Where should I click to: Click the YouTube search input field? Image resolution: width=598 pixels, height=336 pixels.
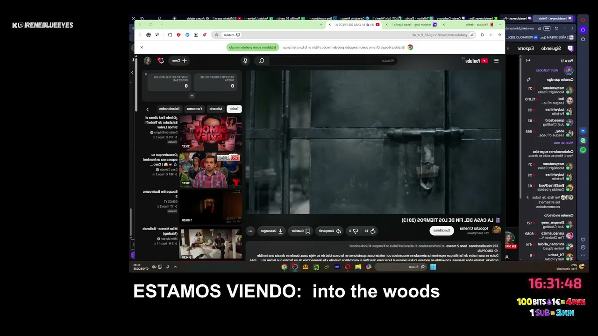[x=333, y=61]
